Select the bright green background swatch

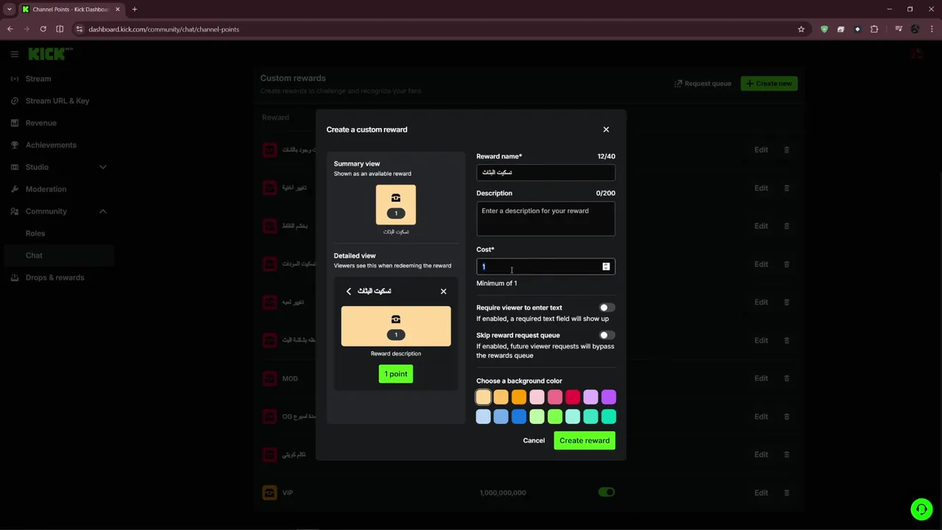555,417
